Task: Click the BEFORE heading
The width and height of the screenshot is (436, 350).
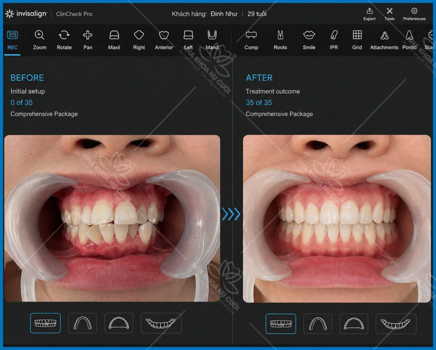Action: (x=27, y=78)
